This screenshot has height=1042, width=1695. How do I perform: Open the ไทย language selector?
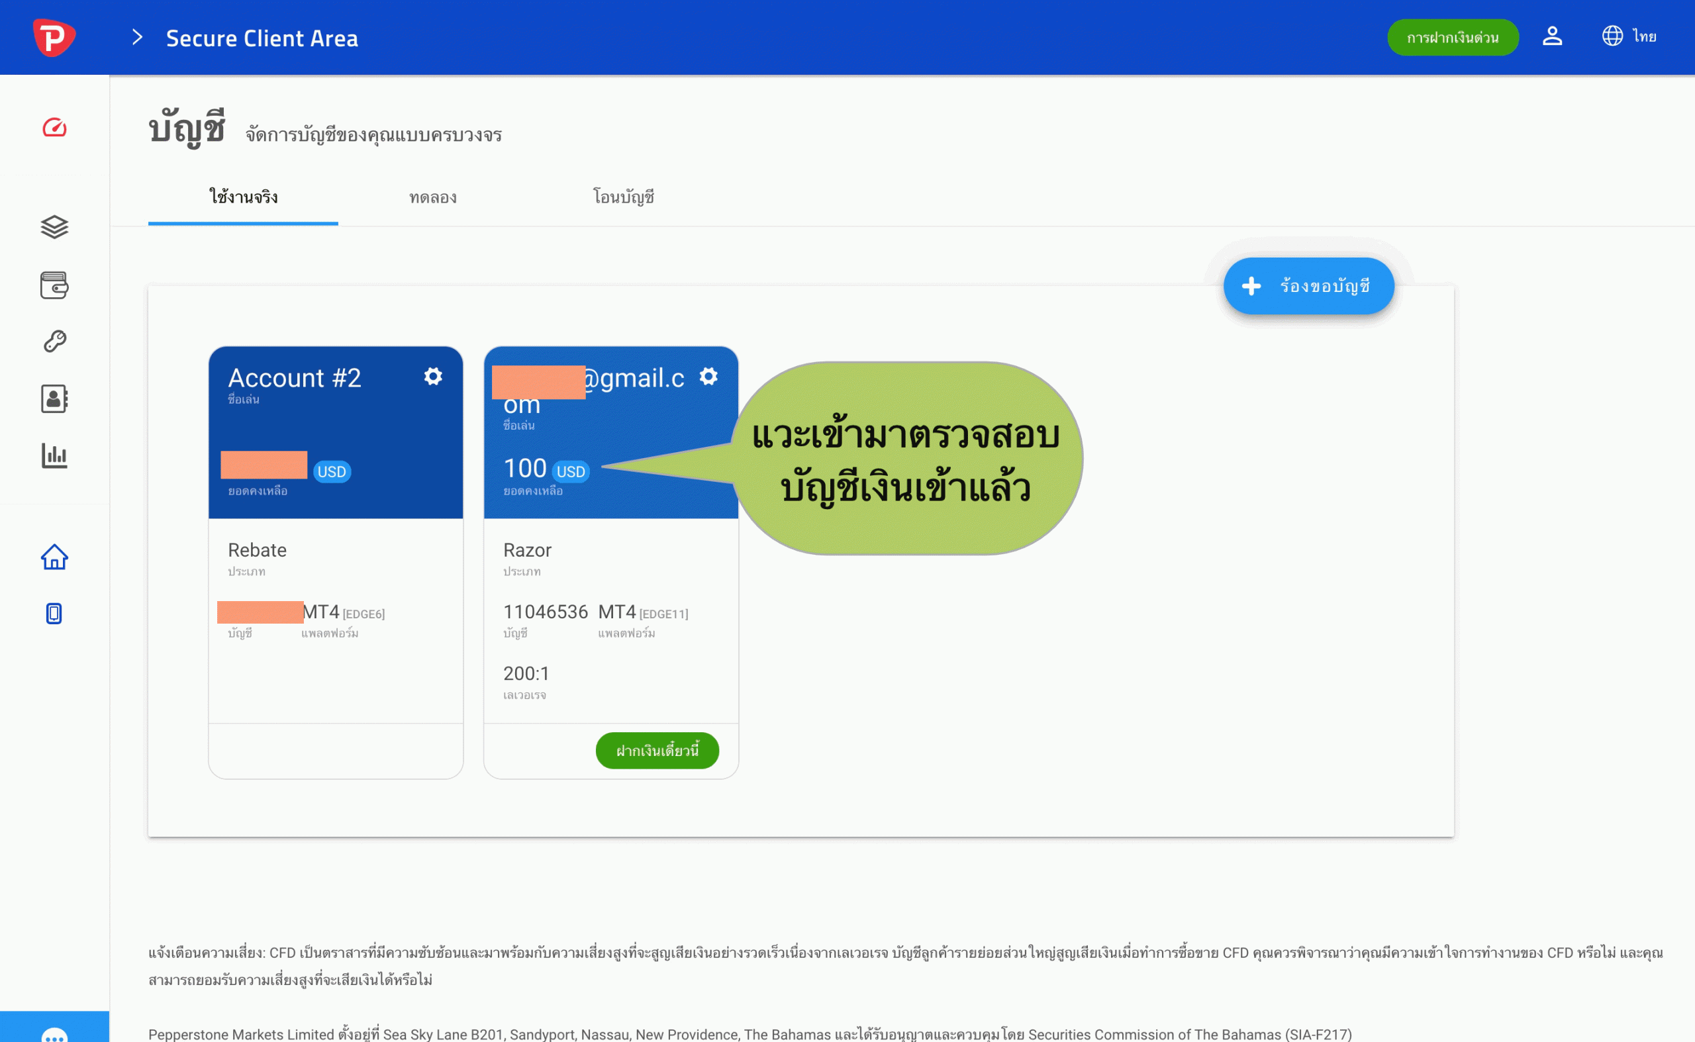[1644, 36]
